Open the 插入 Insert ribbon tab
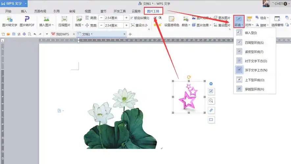This screenshot has height=164, width=291. click(24, 11)
